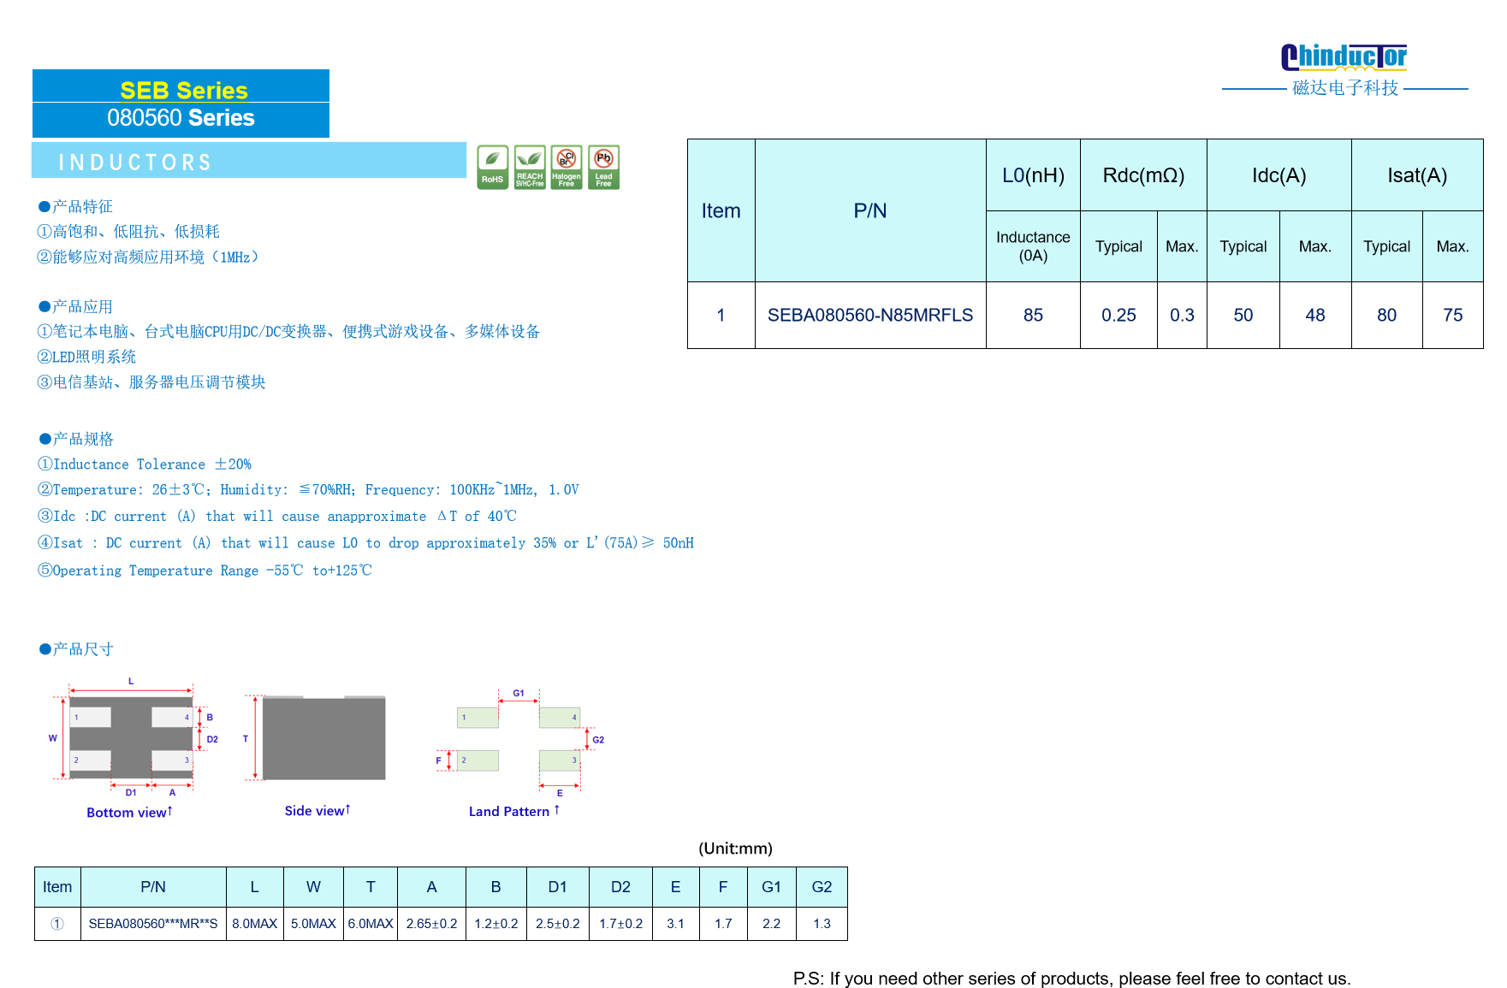Screen dimensions: 1507x988
Task: Click the INDUCTORS header bar
Action: pos(249,161)
